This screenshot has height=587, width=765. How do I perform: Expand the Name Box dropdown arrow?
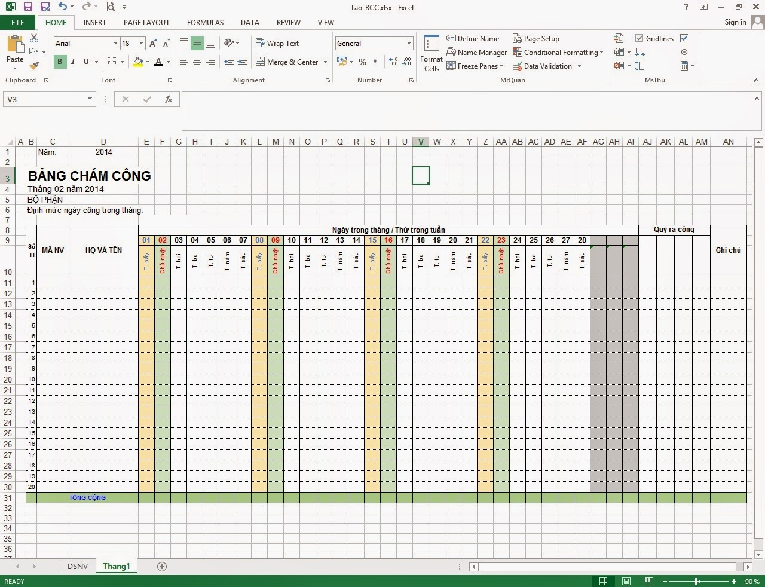pyautogui.click(x=90, y=99)
